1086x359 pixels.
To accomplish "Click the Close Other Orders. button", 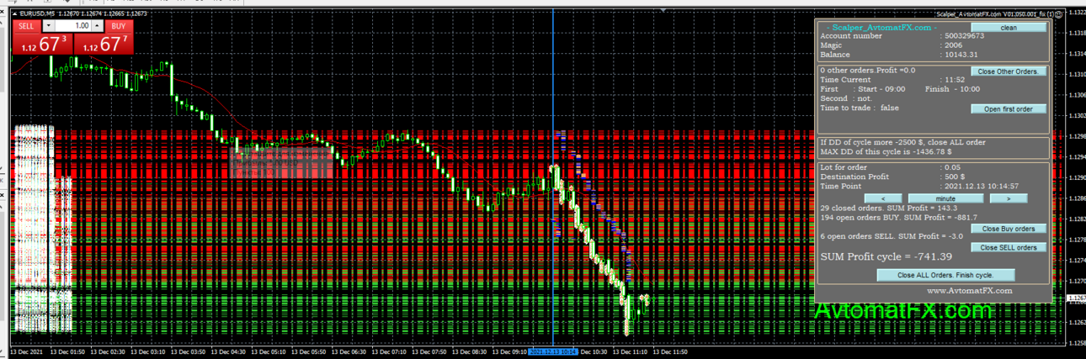I will 1008,71.
